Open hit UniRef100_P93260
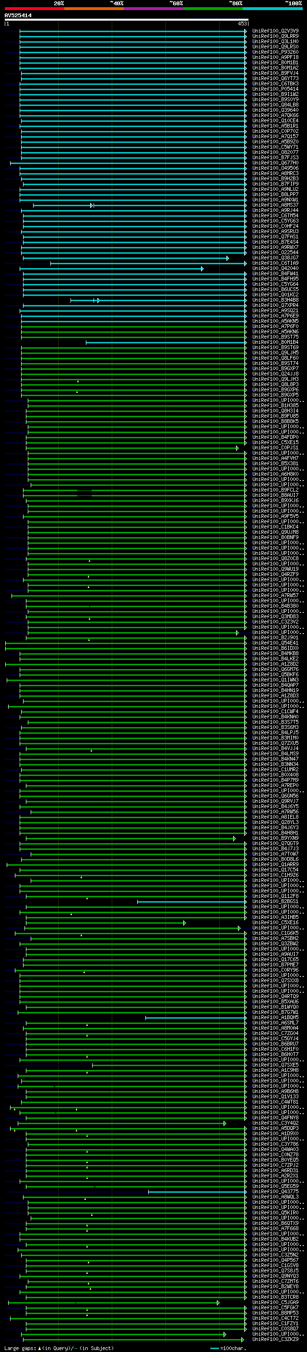307x1352 pixels. pyautogui.click(x=275, y=52)
